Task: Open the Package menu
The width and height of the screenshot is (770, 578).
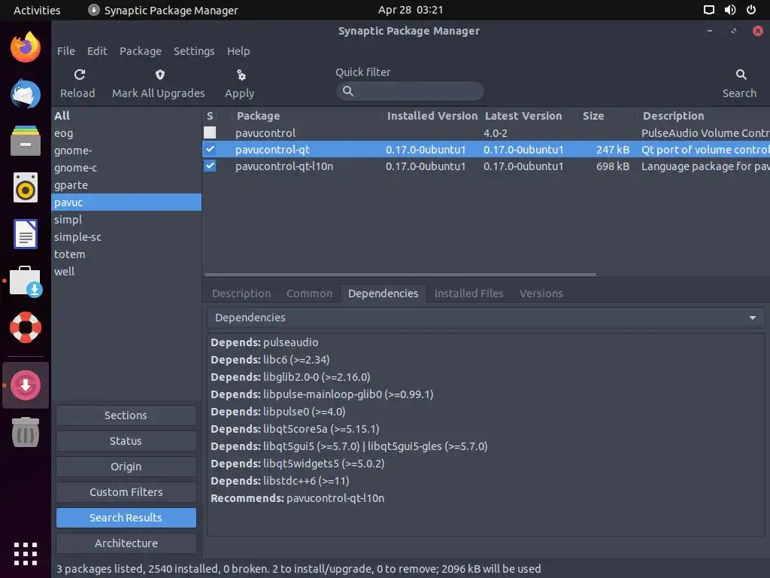Action: tap(141, 51)
